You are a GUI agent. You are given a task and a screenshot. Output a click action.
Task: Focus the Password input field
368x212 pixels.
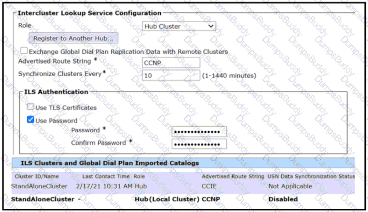pyautogui.click(x=199, y=131)
